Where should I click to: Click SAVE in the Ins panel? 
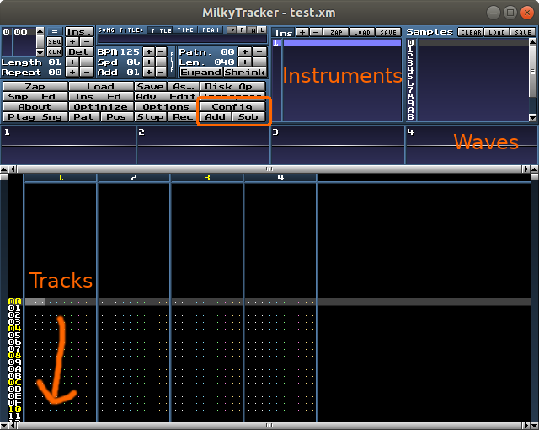click(388, 32)
